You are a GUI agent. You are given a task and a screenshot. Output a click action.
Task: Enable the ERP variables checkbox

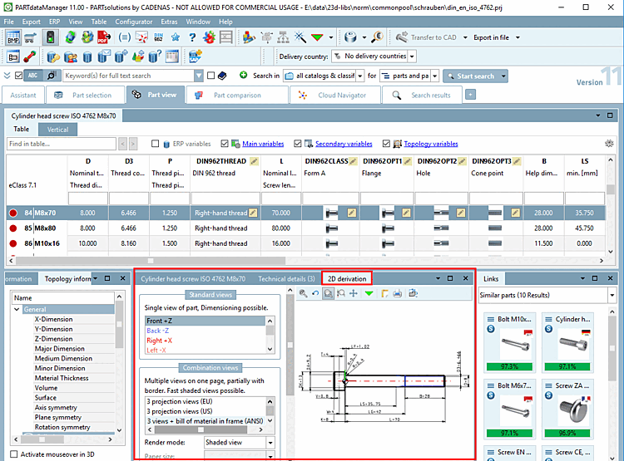pos(154,144)
